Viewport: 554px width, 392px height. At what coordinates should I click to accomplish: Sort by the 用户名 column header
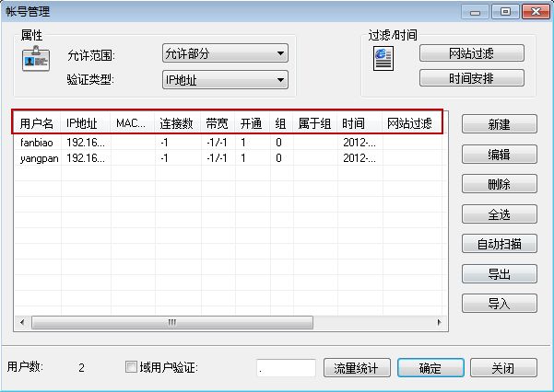(37, 123)
